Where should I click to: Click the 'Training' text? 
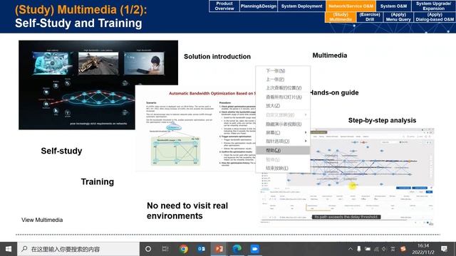pyautogui.click(x=98, y=182)
